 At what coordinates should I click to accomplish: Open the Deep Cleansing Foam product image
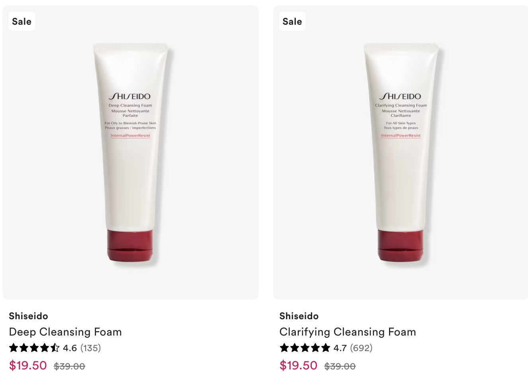coord(131,153)
